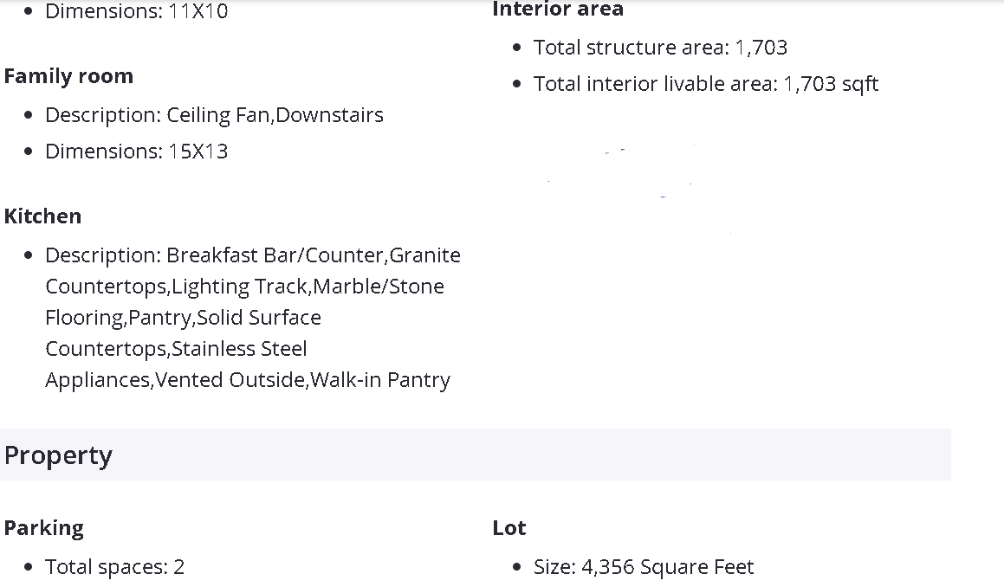
Task: Click Dimensions: 11X10 line
Action: pyautogui.click(x=136, y=11)
